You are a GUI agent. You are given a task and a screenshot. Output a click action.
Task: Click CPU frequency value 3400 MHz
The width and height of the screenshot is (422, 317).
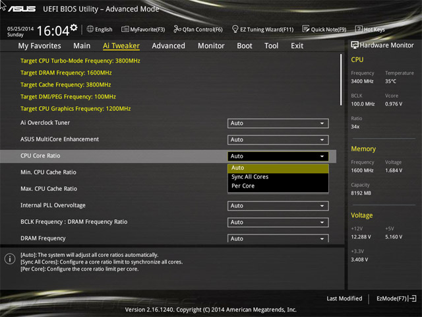pos(362,81)
